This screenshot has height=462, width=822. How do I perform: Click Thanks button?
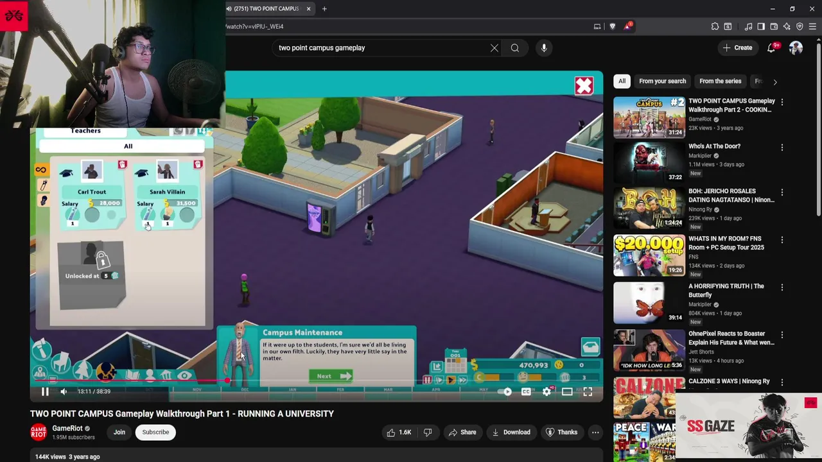coord(561,432)
